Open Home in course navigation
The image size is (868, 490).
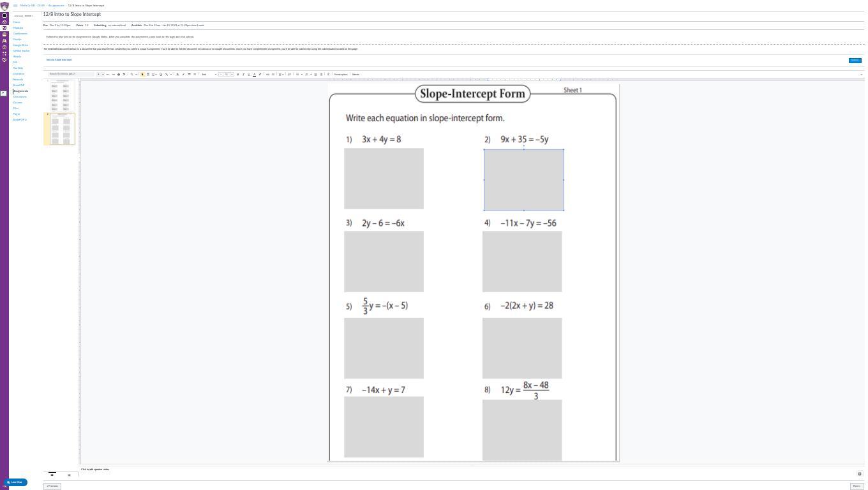[17, 22]
